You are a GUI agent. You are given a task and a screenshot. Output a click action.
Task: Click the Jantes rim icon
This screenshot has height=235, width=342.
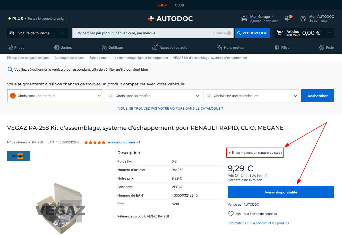click(x=57, y=47)
